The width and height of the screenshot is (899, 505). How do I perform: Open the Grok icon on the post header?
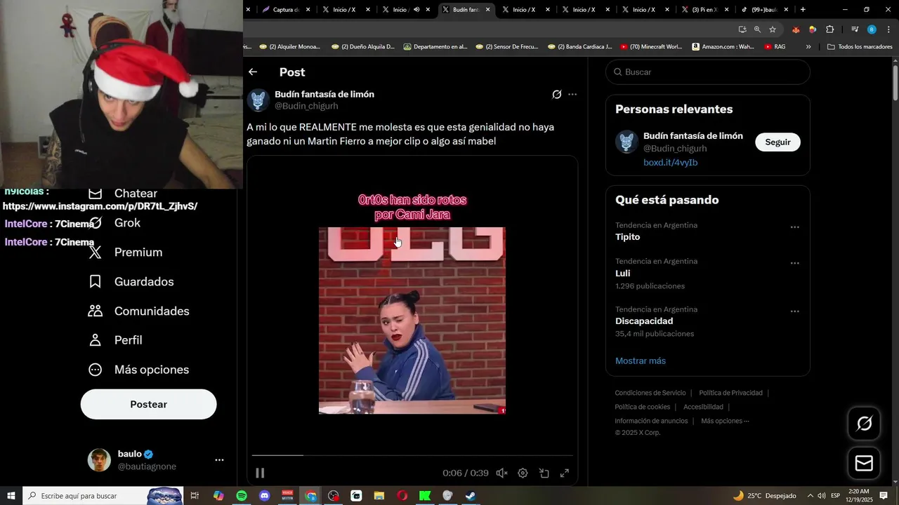click(x=557, y=95)
